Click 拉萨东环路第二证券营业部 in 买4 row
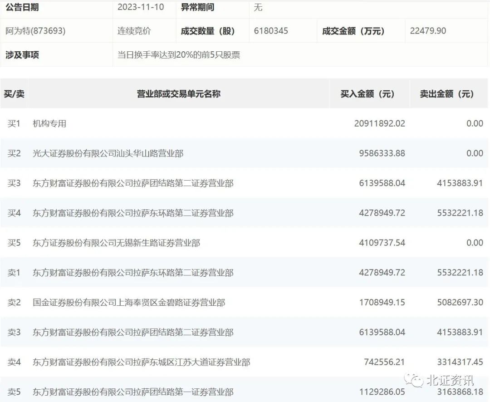Screen dimensions: 490x402 click(x=183, y=213)
